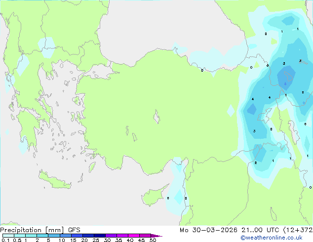Click the '50' legend scale label

coord(153,240)
